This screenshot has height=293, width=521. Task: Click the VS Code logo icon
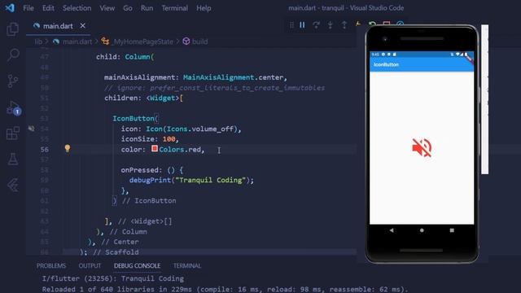[x=10, y=7]
